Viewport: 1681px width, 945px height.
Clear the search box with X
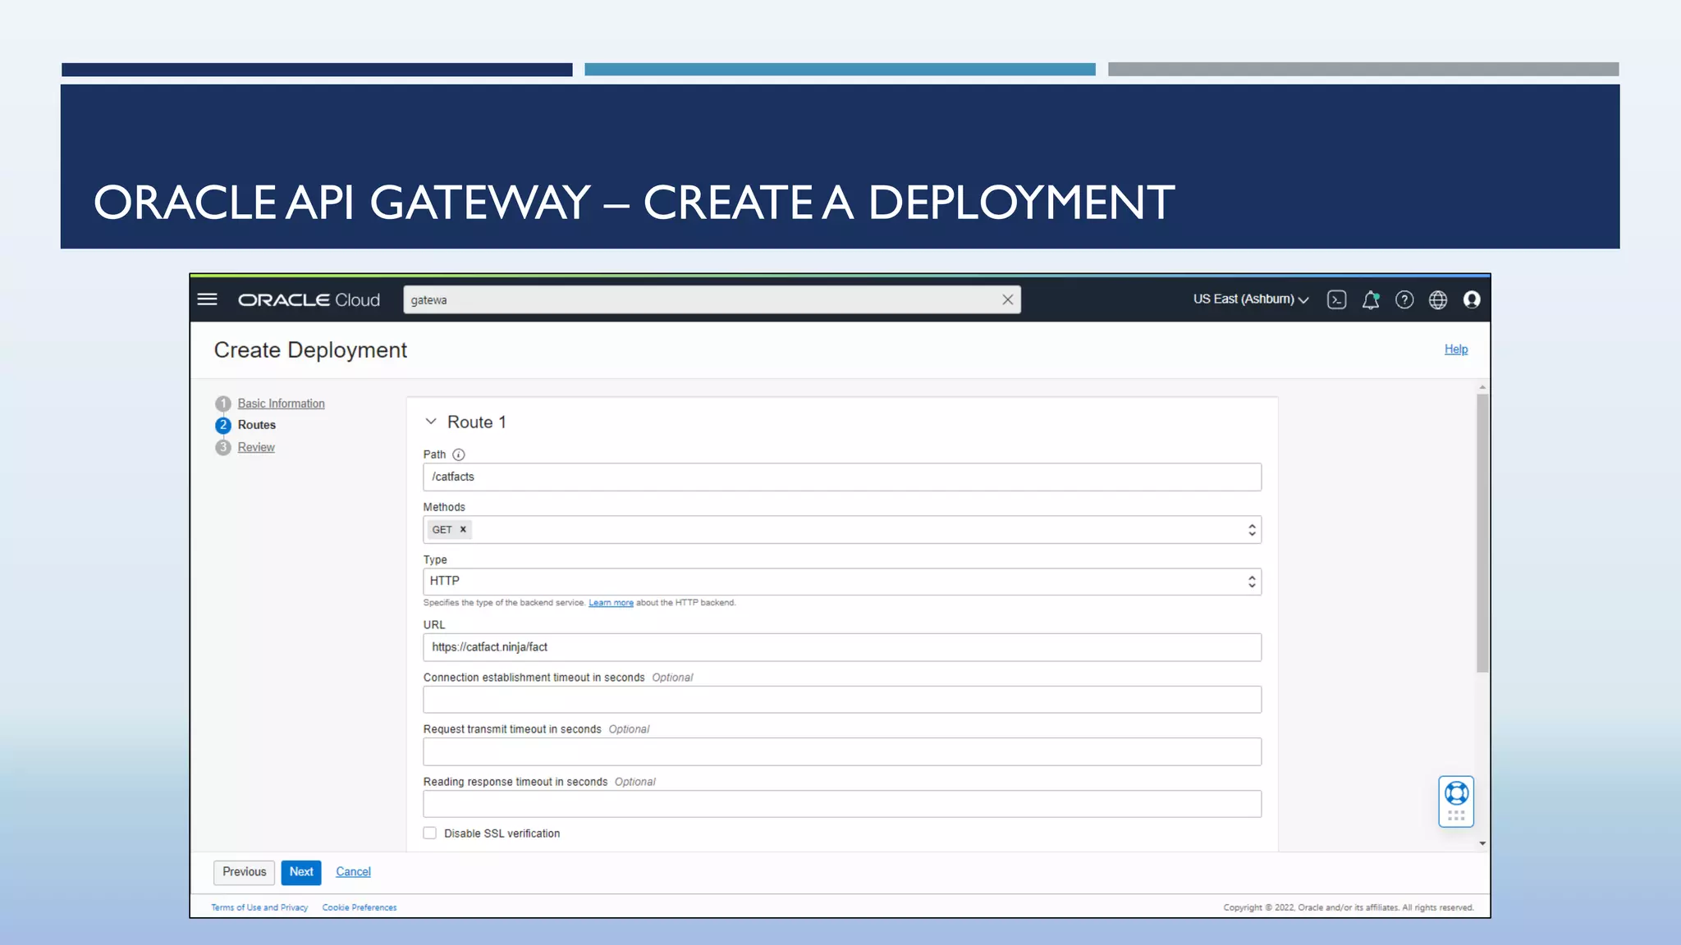coord(1007,300)
